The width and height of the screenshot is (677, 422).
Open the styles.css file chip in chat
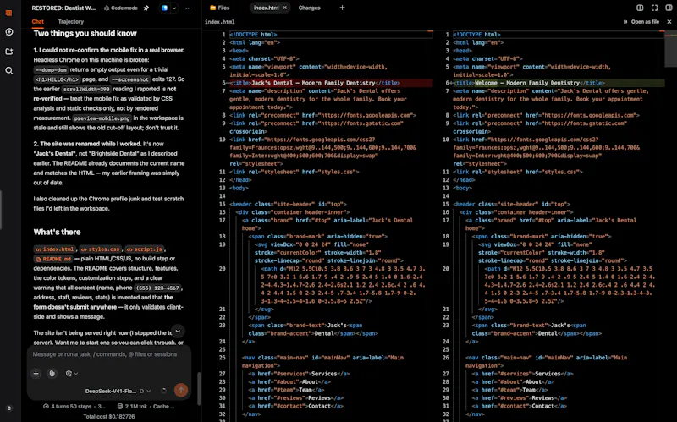(100, 249)
